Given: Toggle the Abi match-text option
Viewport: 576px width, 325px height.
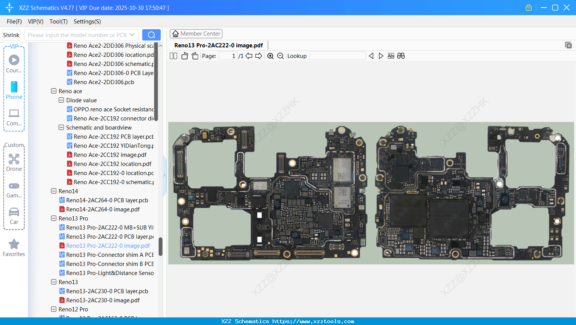Looking at the screenshot, I should click(391, 56).
